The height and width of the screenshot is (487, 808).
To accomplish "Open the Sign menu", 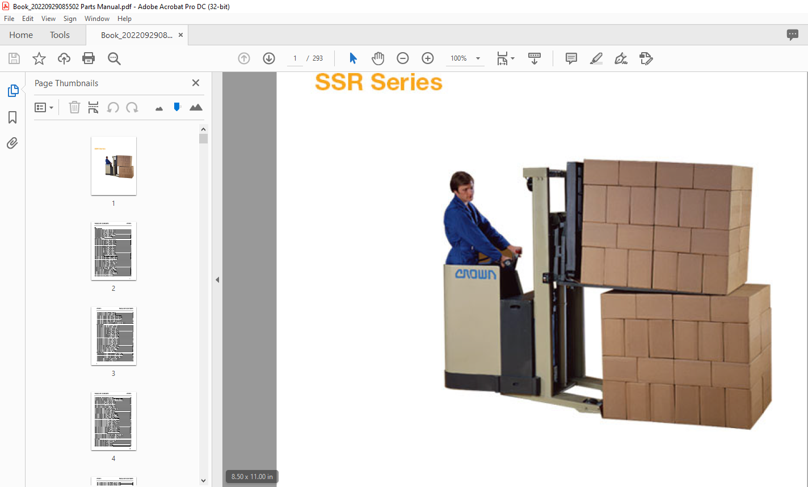I will (70, 19).
